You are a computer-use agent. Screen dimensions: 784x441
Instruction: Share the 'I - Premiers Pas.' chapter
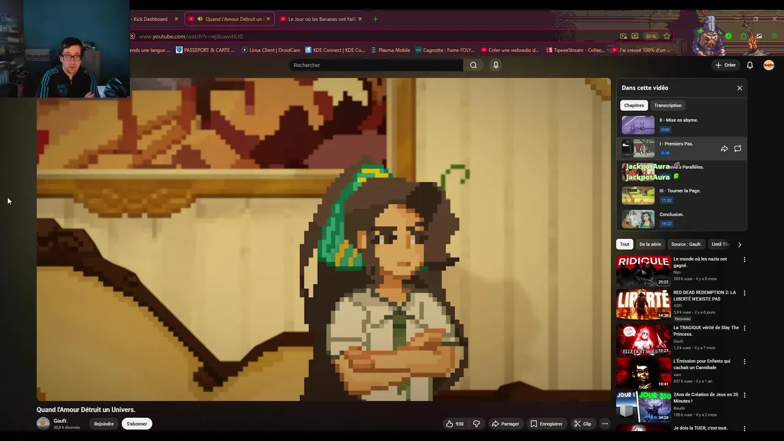point(724,148)
